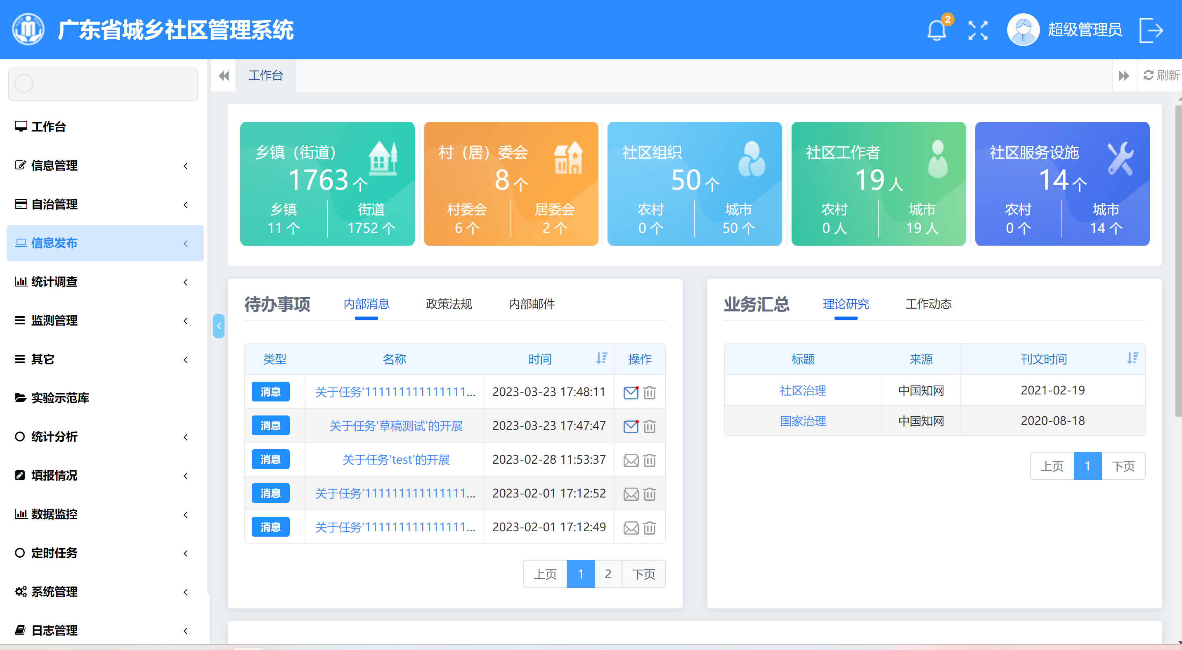Image resolution: width=1182 pixels, height=650 pixels.
Task: Open mail icon for 17:12:49 message
Action: [x=631, y=528]
